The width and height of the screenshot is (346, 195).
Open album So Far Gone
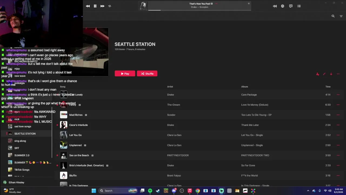click(248, 165)
